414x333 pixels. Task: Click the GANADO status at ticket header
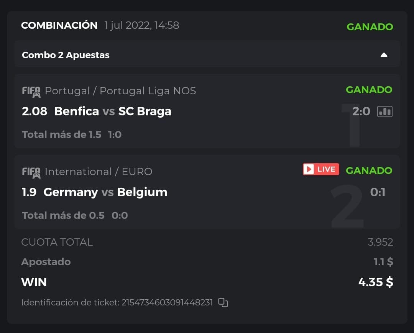coord(370,27)
